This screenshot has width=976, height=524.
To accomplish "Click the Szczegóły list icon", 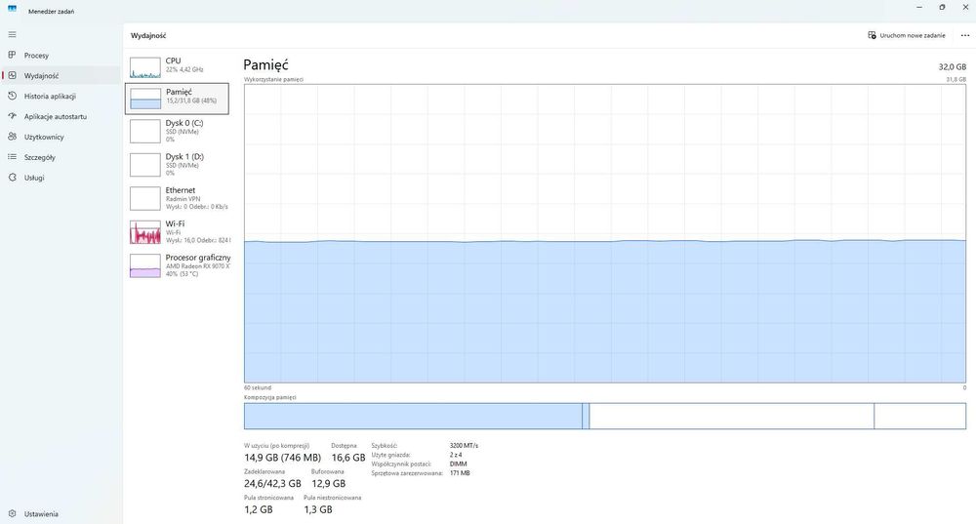I will 12,157.
